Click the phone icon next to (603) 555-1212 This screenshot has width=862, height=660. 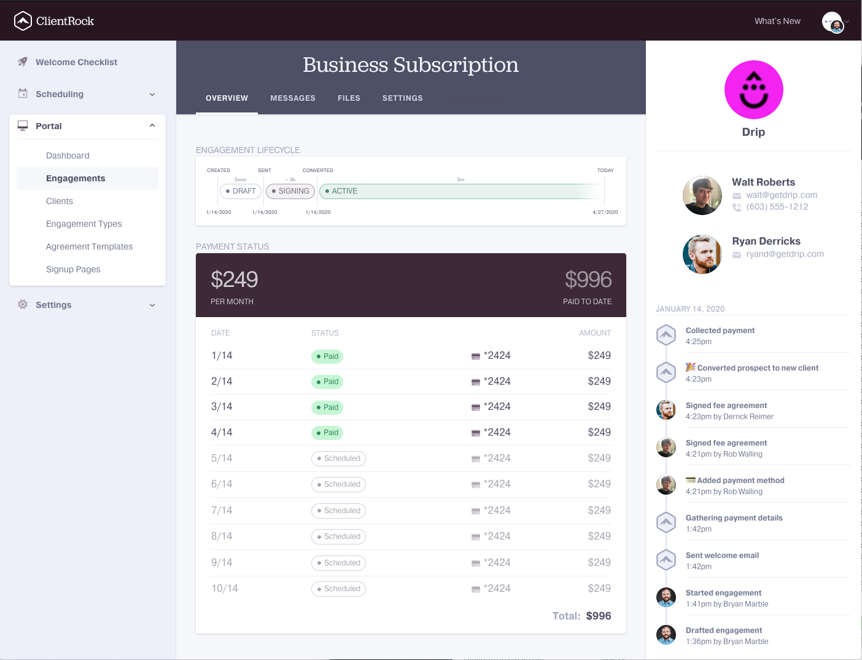[737, 207]
